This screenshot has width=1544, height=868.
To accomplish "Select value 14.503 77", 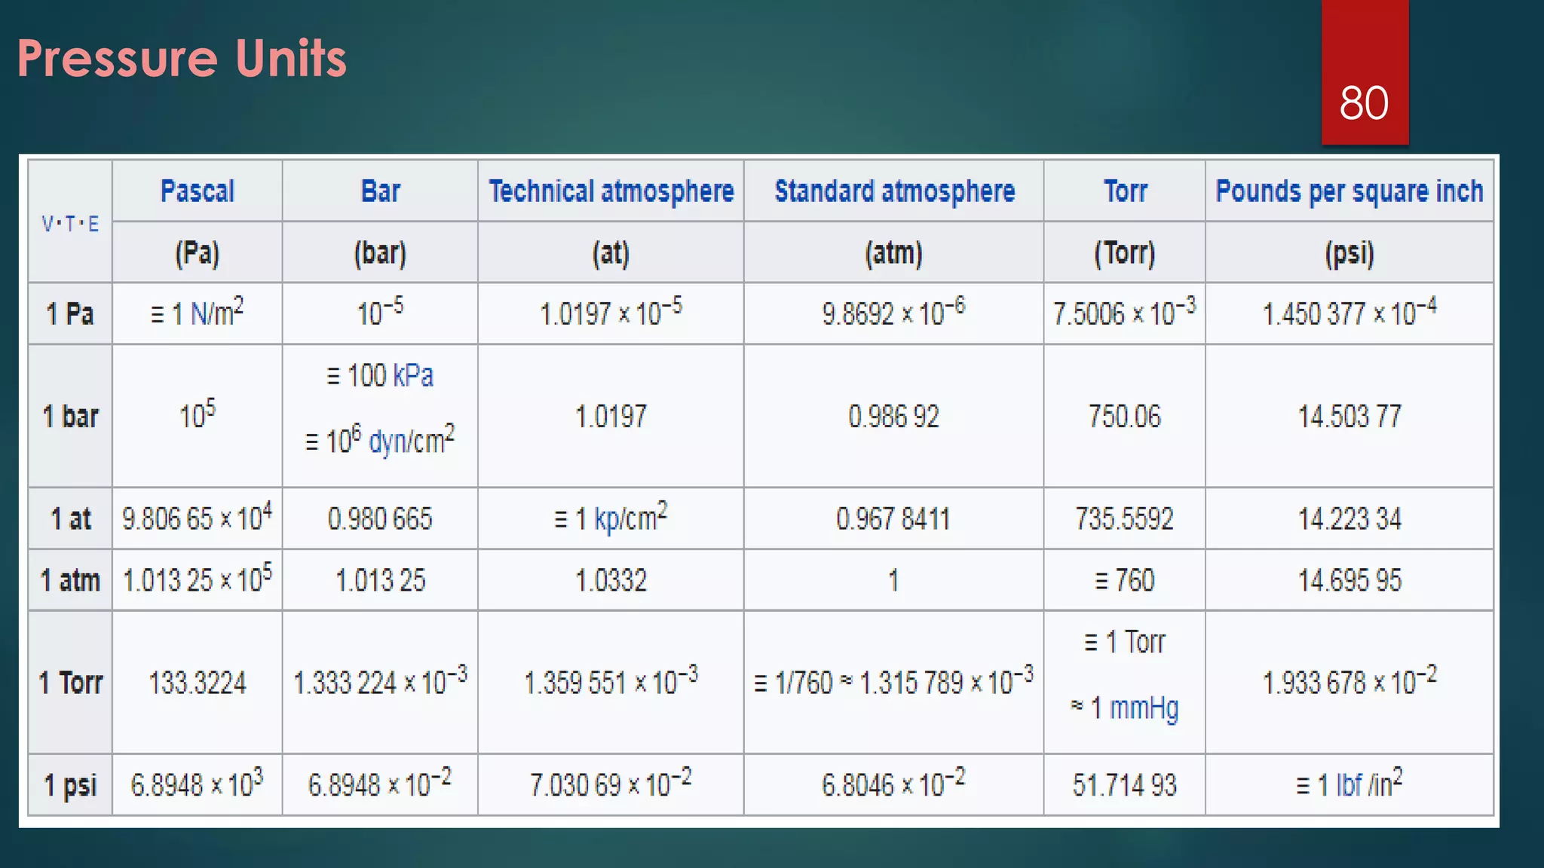I will (1349, 416).
